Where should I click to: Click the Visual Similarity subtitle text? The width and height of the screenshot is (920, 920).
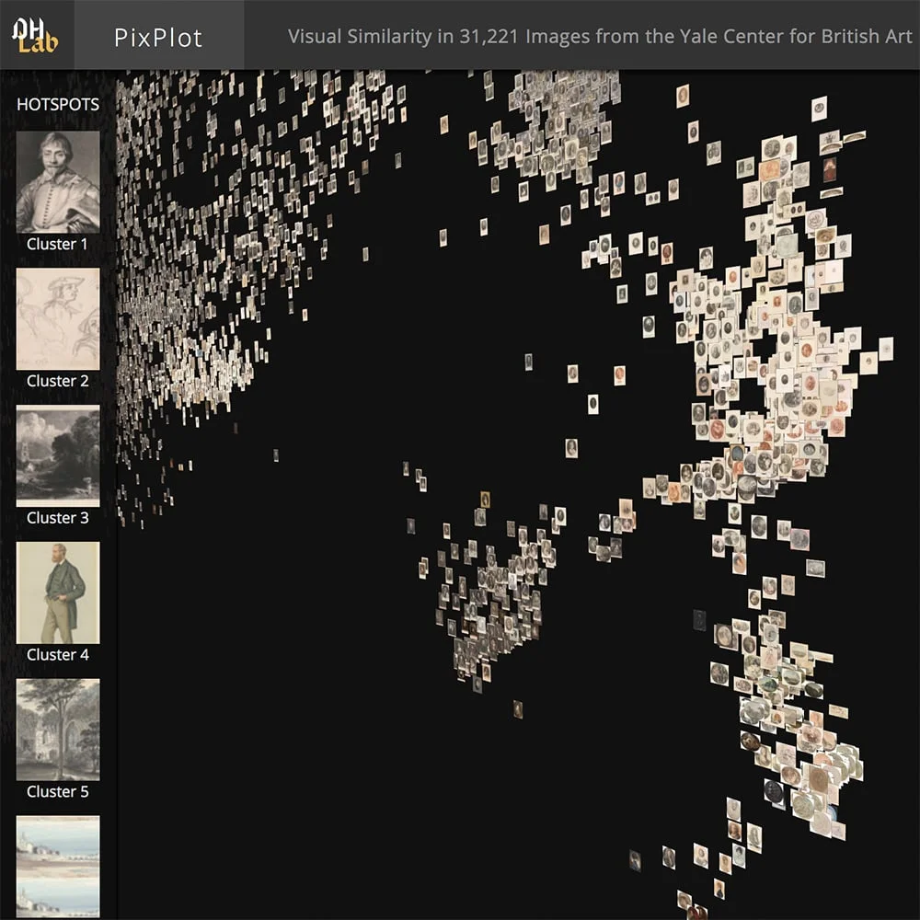tap(600, 37)
